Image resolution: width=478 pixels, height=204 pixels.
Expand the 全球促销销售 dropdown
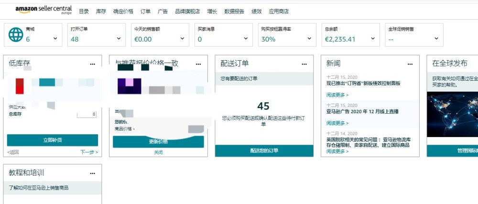[x=436, y=38]
